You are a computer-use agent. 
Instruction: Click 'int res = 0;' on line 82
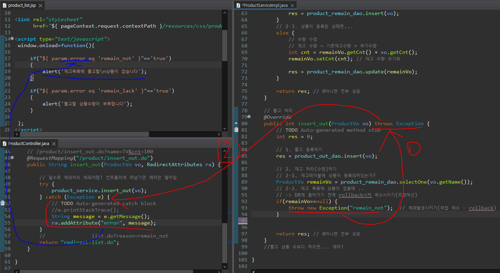tap(295, 136)
